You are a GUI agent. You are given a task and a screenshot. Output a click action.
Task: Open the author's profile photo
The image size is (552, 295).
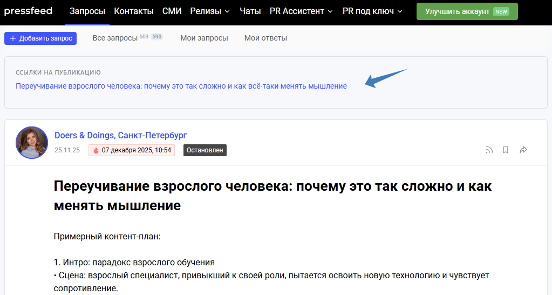32,143
